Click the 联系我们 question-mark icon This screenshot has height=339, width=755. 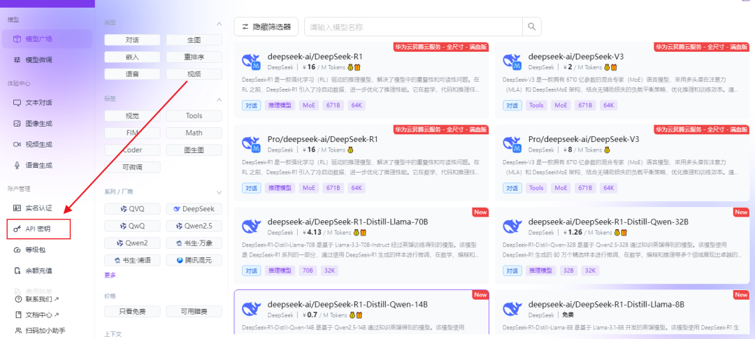[18, 299]
